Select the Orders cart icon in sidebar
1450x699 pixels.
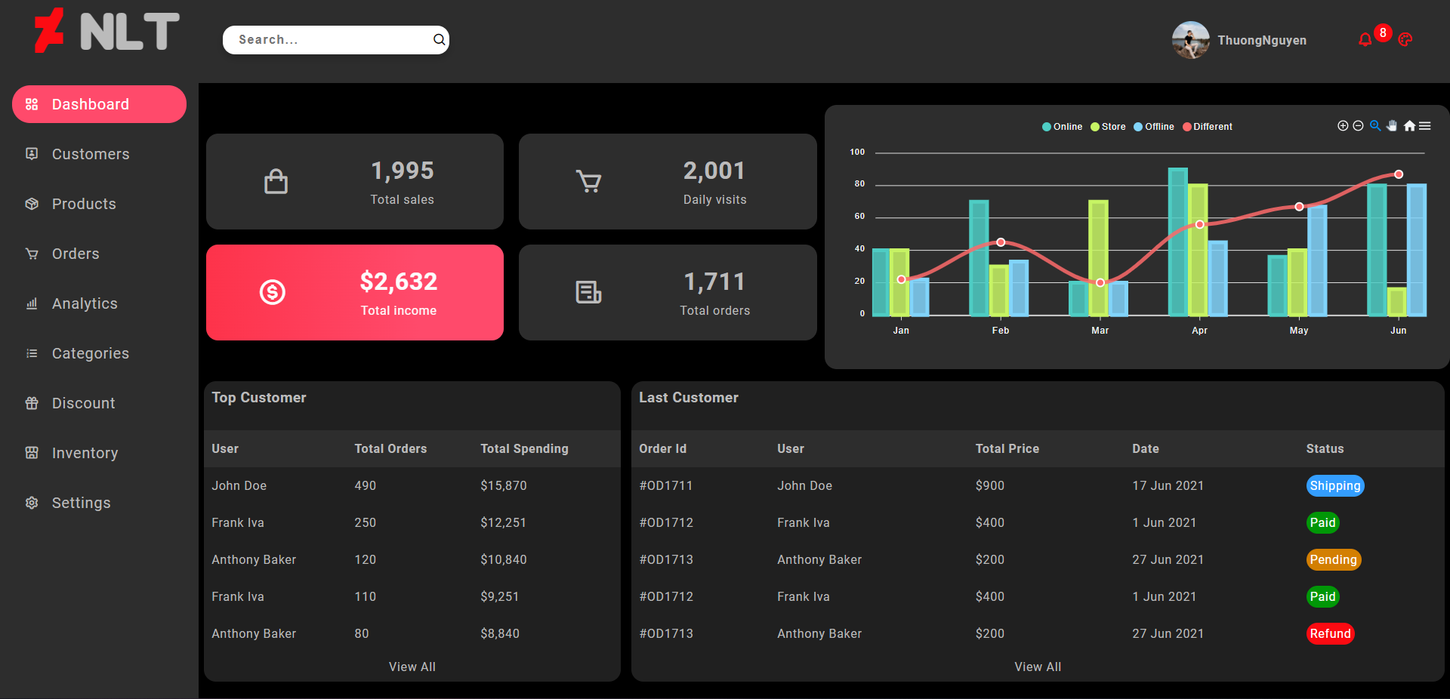(x=31, y=254)
